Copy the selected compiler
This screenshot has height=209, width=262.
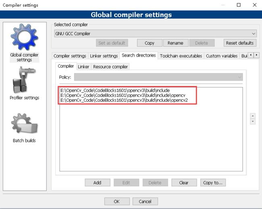(150, 43)
